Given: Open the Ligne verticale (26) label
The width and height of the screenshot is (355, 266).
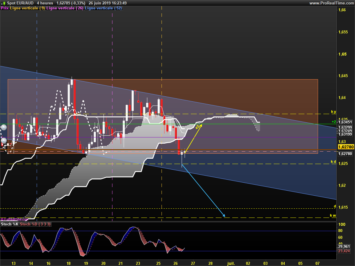Looking at the screenshot, I should (65, 8).
